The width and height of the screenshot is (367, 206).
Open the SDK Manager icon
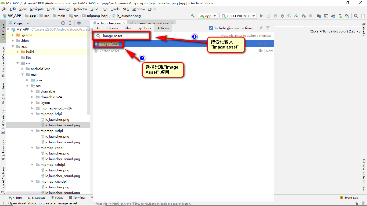347,16
